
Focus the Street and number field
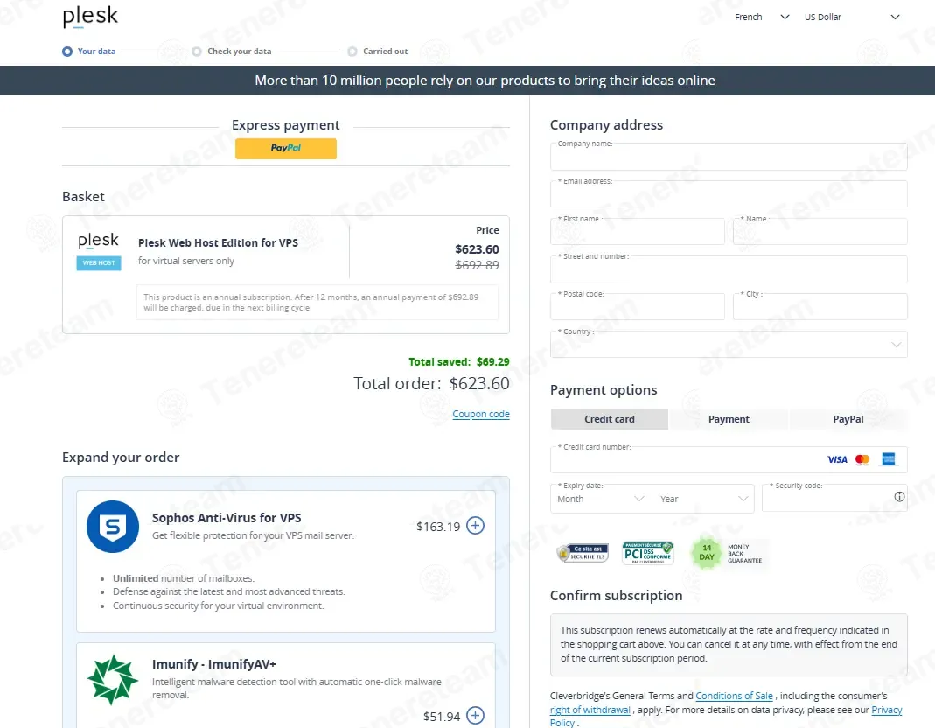(729, 269)
